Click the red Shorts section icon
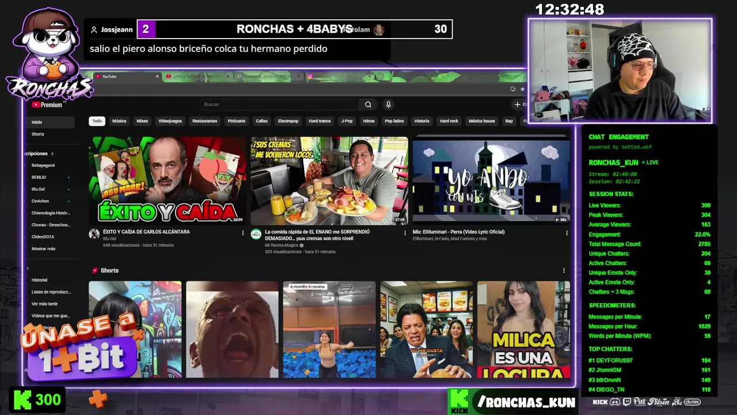This screenshot has width=737, height=415. click(x=95, y=270)
